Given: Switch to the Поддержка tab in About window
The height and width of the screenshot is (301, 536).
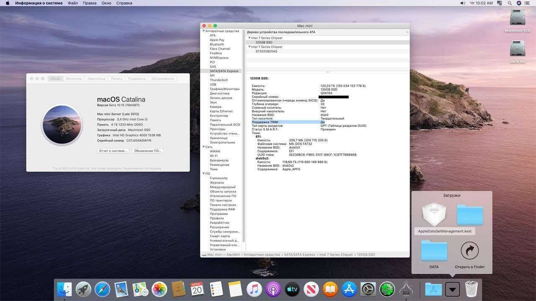Looking at the screenshot, I should tap(137, 79).
